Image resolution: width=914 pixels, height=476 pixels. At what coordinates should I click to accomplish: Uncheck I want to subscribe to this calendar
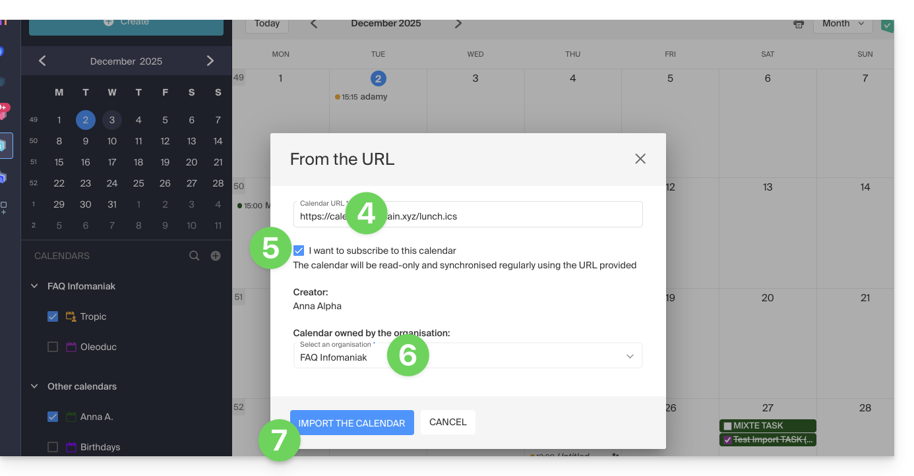pos(299,251)
